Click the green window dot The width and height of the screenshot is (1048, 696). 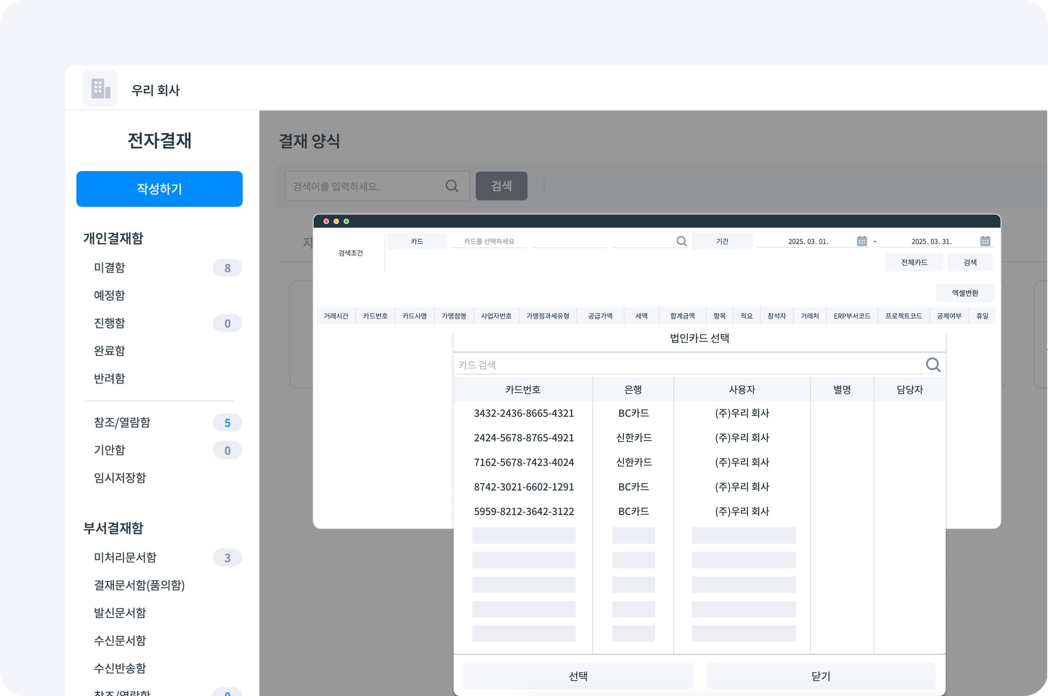tap(346, 221)
